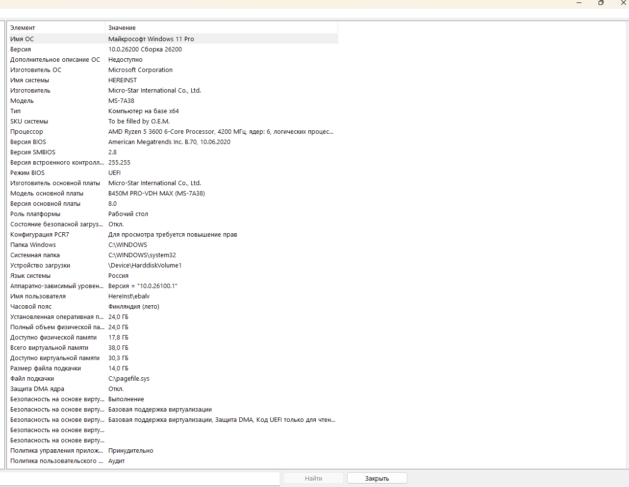The width and height of the screenshot is (629, 487).
Task: Select the Защита DMA ядра row
Action: click(x=173, y=389)
